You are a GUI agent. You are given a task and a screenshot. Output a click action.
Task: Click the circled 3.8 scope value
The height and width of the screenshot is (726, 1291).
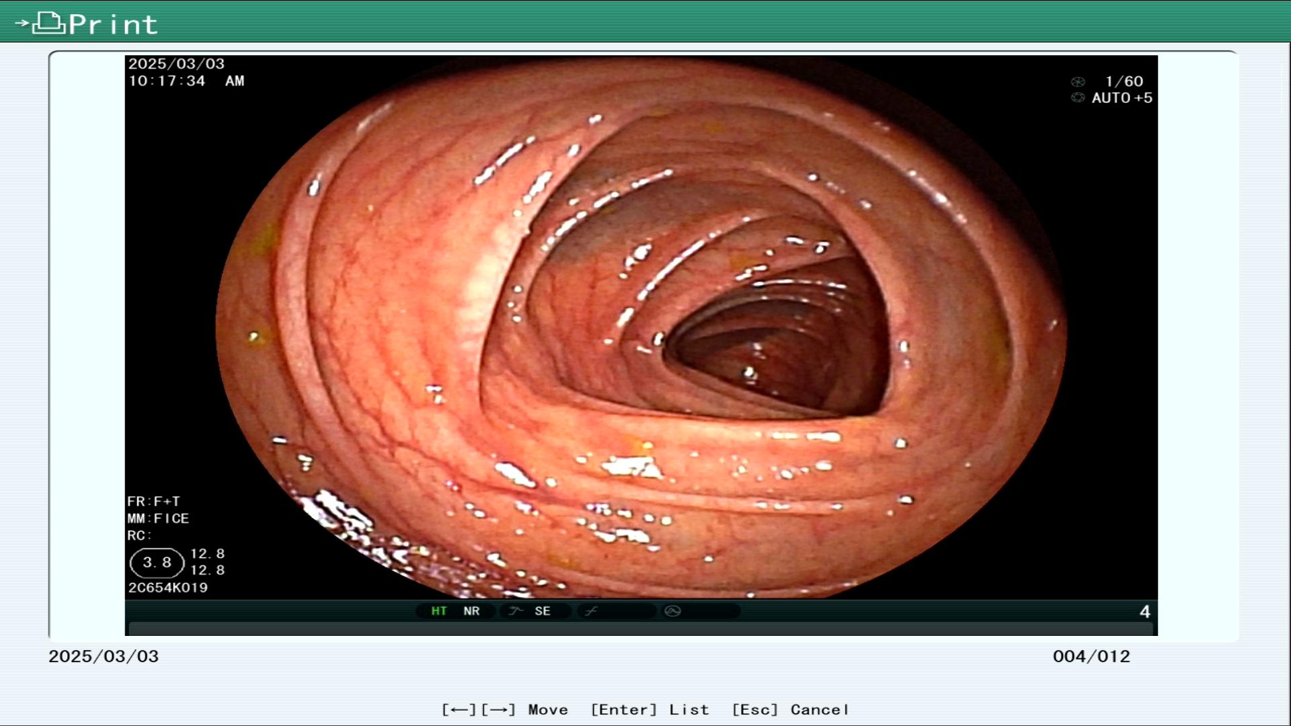click(157, 563)
